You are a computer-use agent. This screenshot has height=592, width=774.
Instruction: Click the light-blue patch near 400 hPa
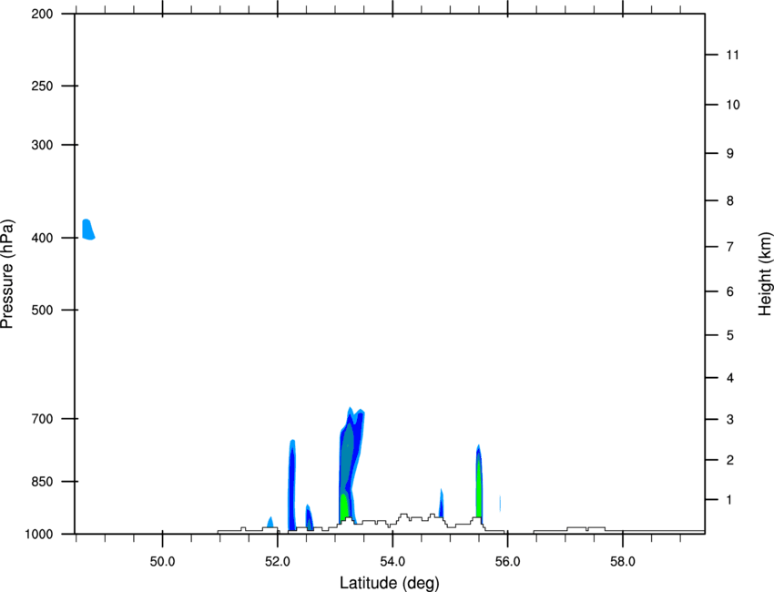coord(87,230)
